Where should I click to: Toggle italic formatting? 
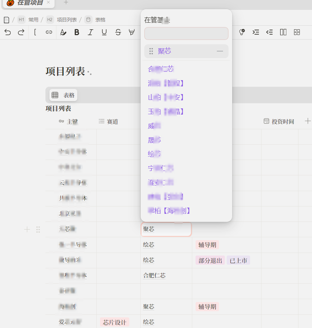(90, 32)
